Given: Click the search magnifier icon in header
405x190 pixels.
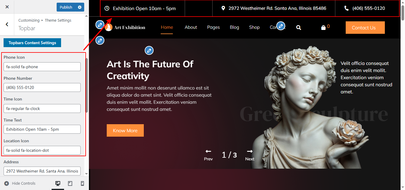Looking at the screenshot, I should point(299,28).
